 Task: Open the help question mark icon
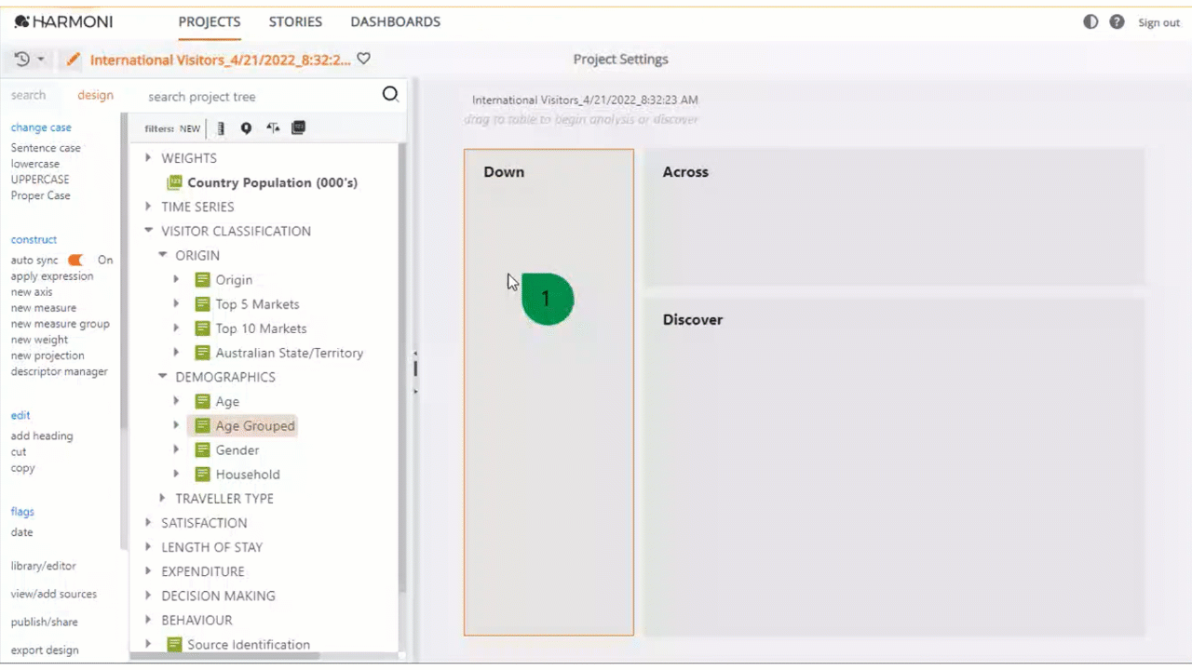(x=1117, y=21)
